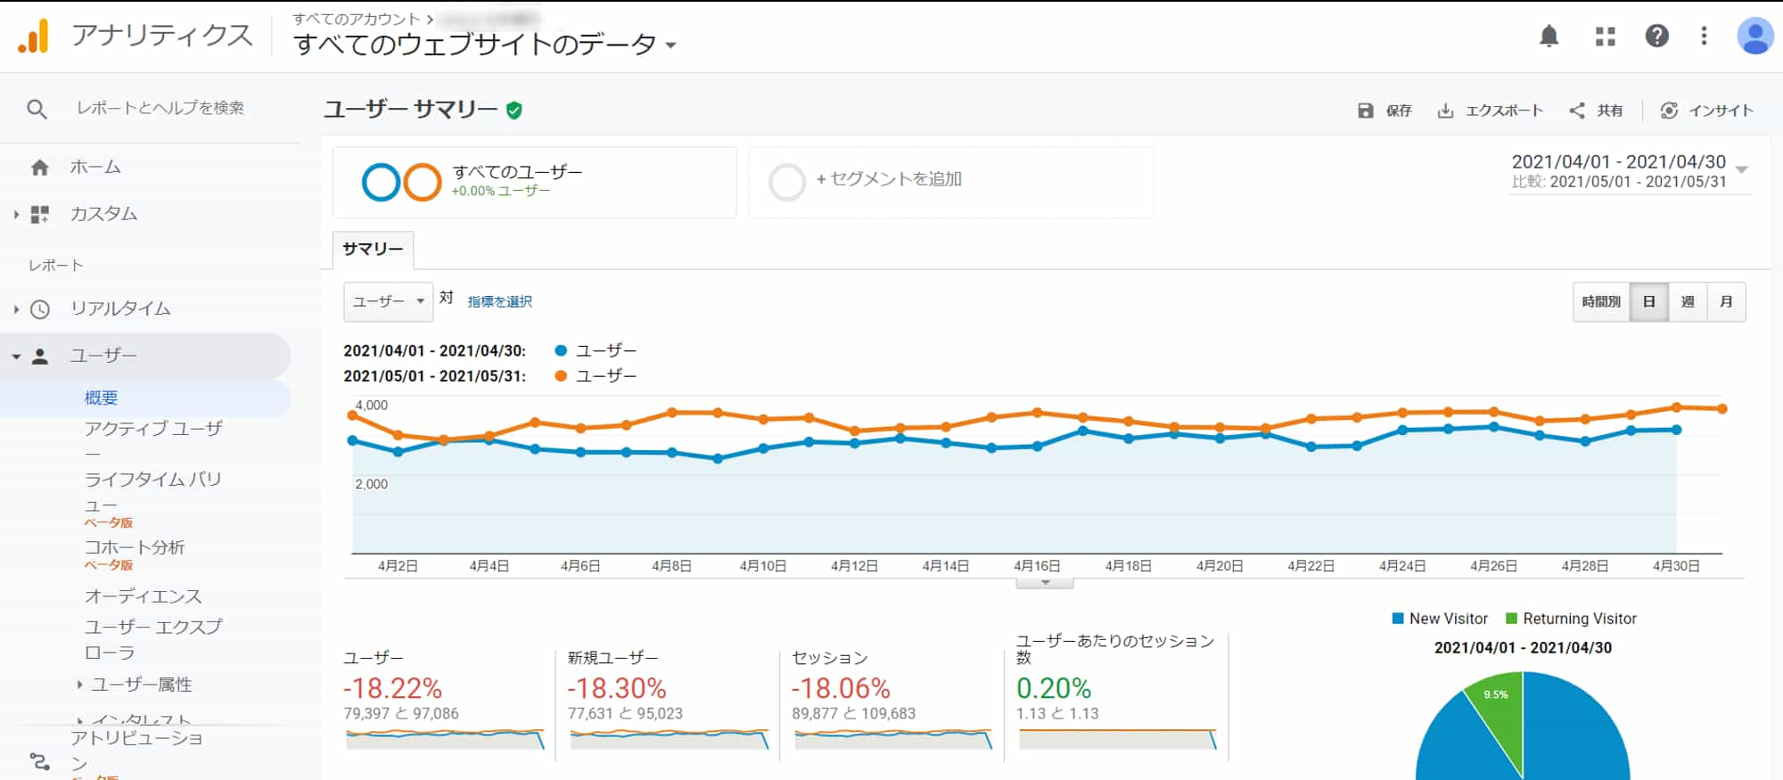Click the blue ユーザー legend dot
1783x780 pixels.
click(561, 351)
